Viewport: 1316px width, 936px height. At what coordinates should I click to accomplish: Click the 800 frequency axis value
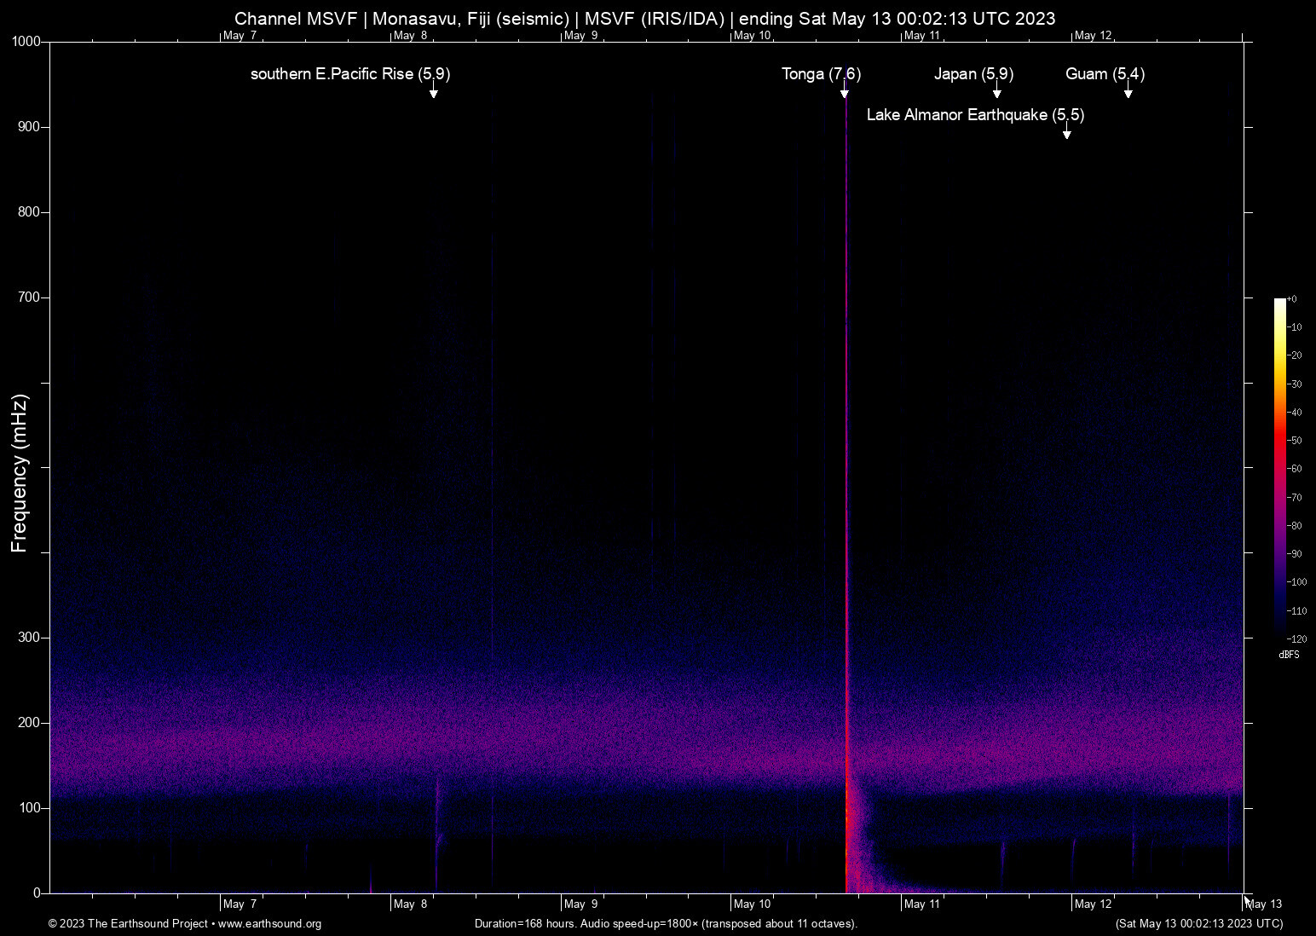(x=30, y=212)
